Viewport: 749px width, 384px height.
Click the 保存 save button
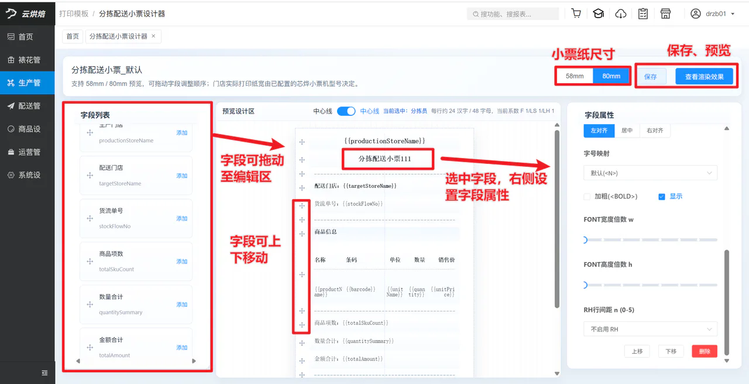tap(651, 77)
